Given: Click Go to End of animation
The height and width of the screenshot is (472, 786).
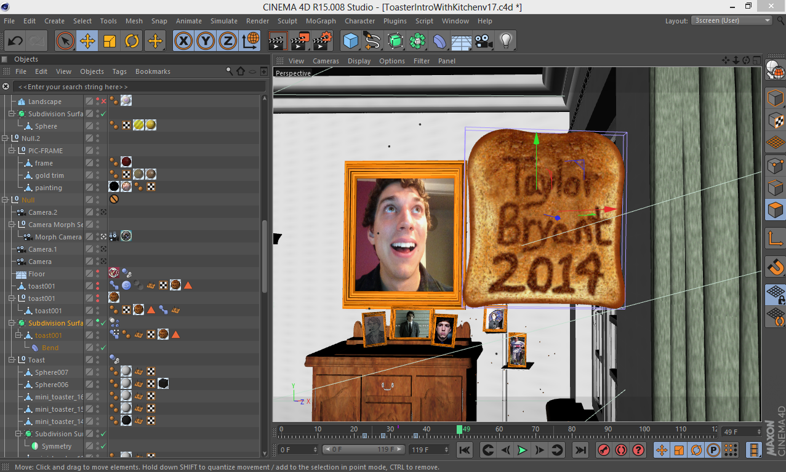Looking at the screenshot, I should tap(580, 450).
